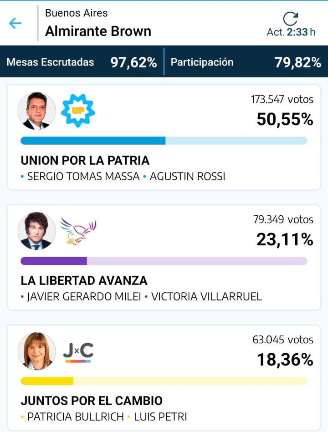Click La Libertad Avanza eagle logo
This screenshot has height=432, width=328.
78,231
